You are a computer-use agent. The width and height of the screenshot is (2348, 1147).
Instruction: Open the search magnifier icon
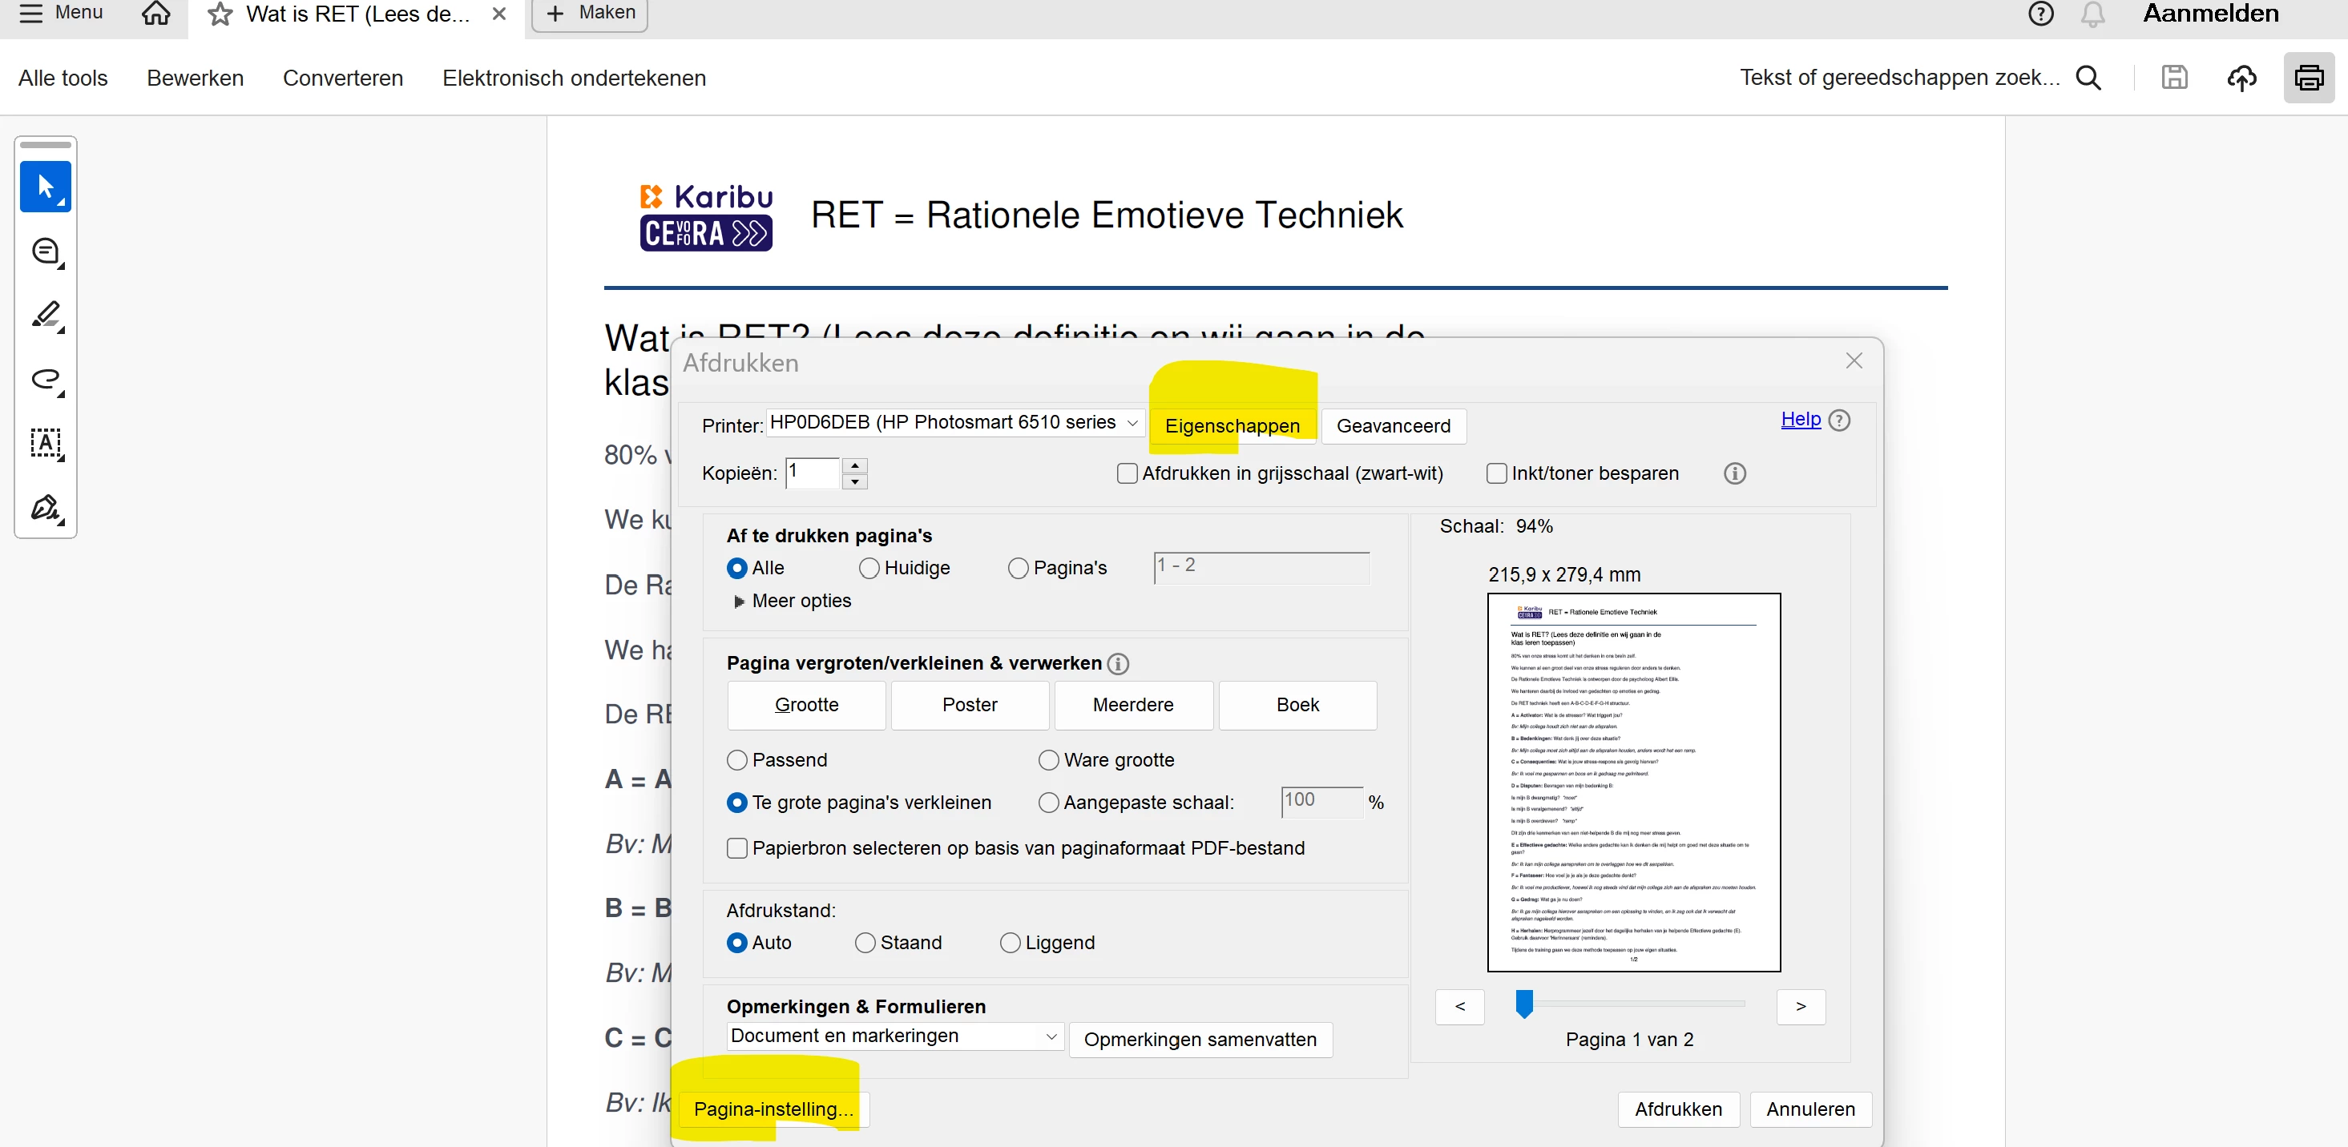pos(2088,78)
